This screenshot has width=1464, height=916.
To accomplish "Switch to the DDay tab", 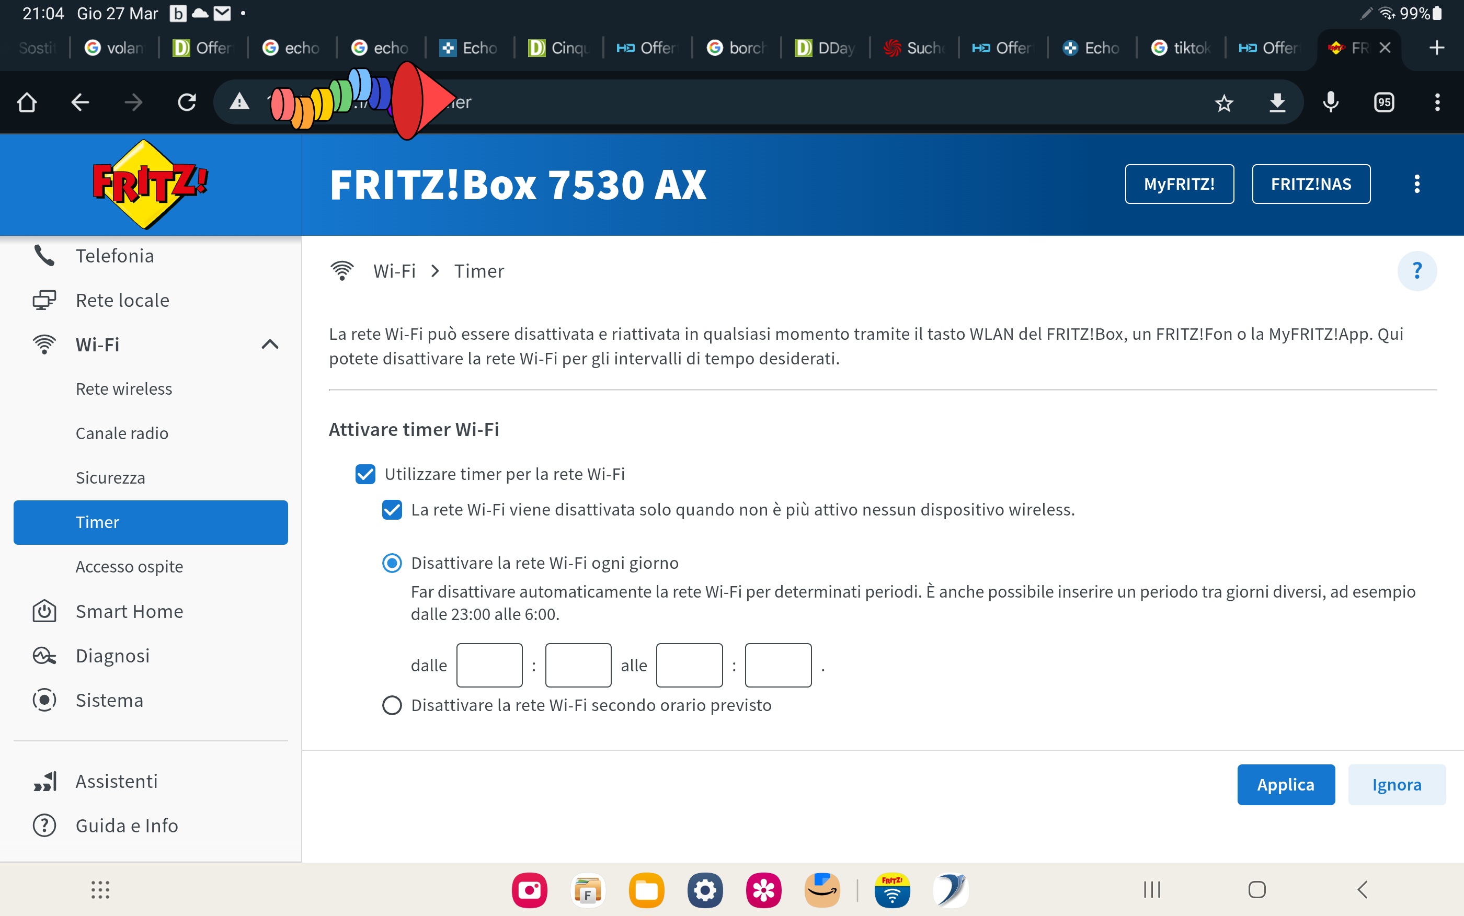I will coord(825,47).
